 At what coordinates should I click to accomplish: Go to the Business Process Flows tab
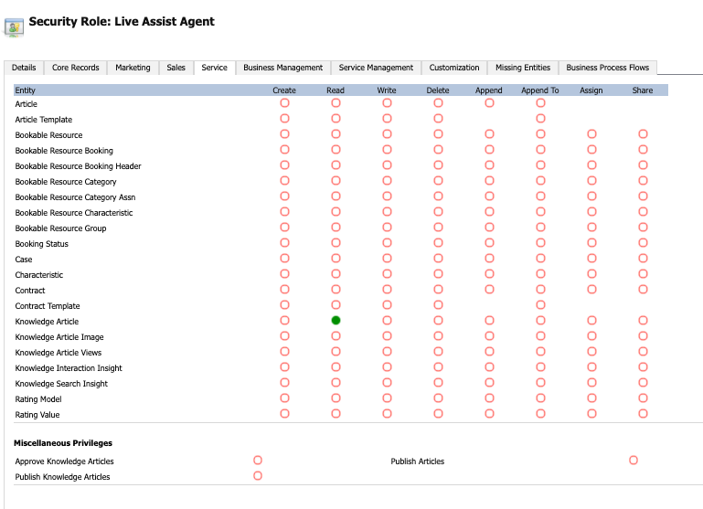(x=608, y=68)
